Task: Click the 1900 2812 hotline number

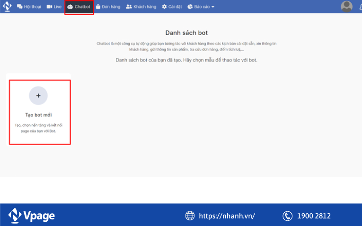Action: pyautogui.click(x=314, y=216)
